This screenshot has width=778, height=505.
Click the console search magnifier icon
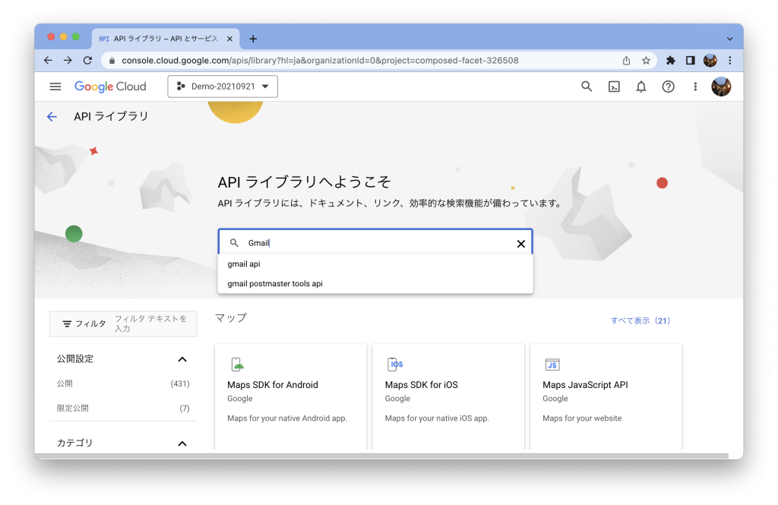click(x=587, y=87)
